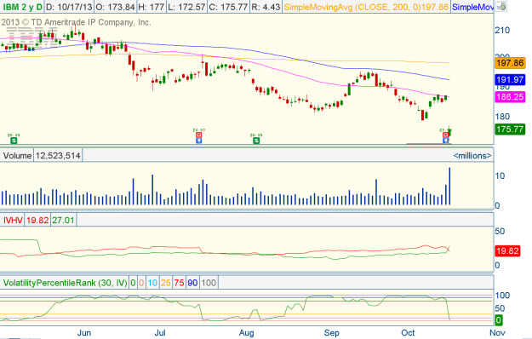Click the green 27.01 value beside IVHV
Image resolution: width=532 pixels, height=339 pixels.
tap(63, 221)
